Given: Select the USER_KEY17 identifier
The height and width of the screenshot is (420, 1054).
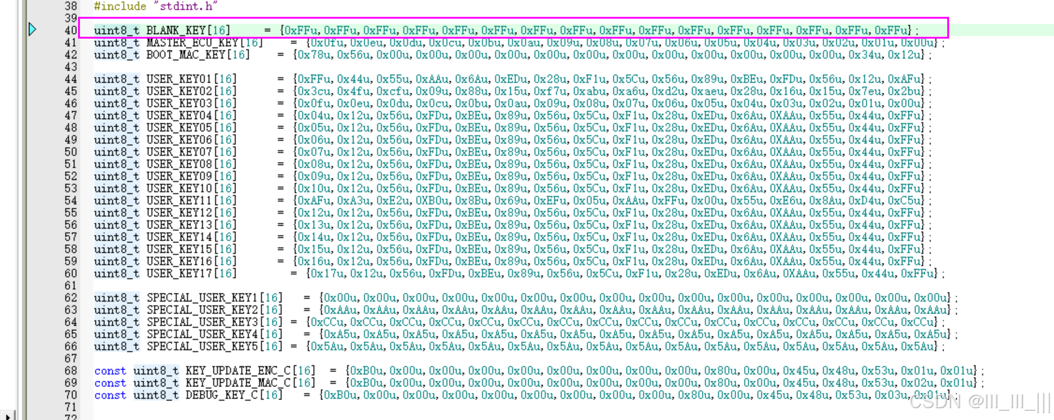Looking at the screenshot, I should coord(179,274).
